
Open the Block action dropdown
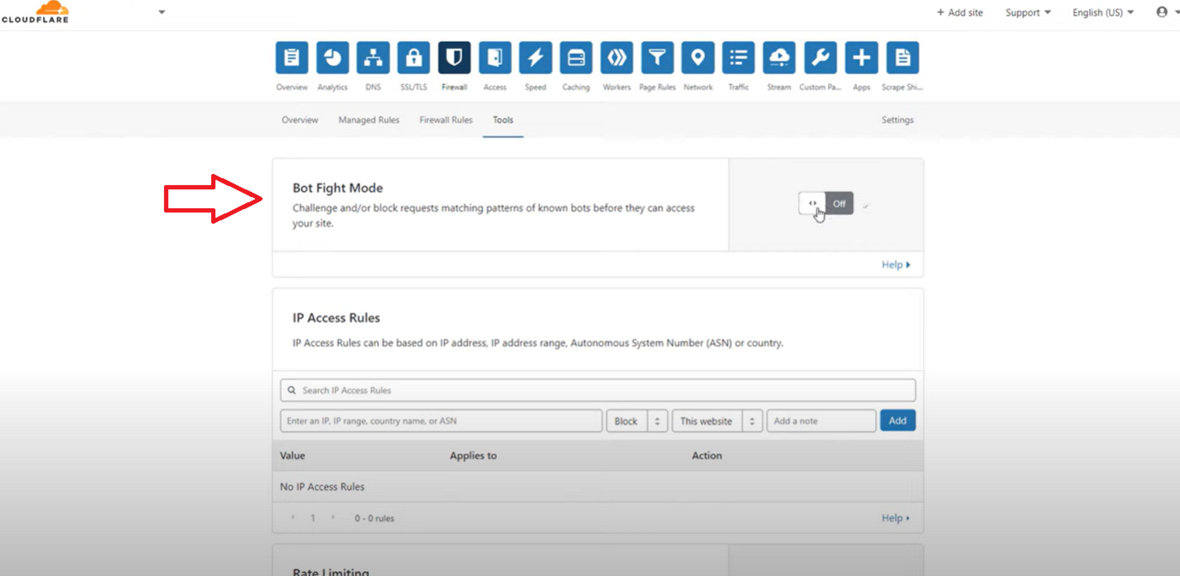tap(637, 421)
